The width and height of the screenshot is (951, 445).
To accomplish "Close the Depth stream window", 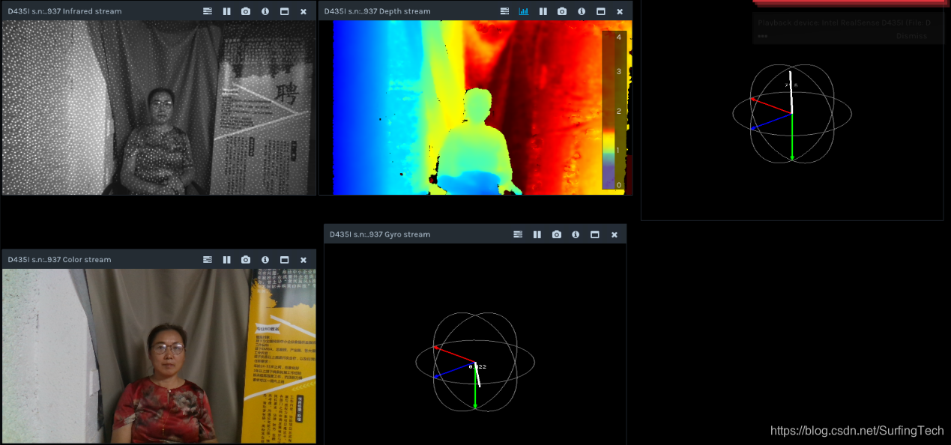I will coord(620,11).
